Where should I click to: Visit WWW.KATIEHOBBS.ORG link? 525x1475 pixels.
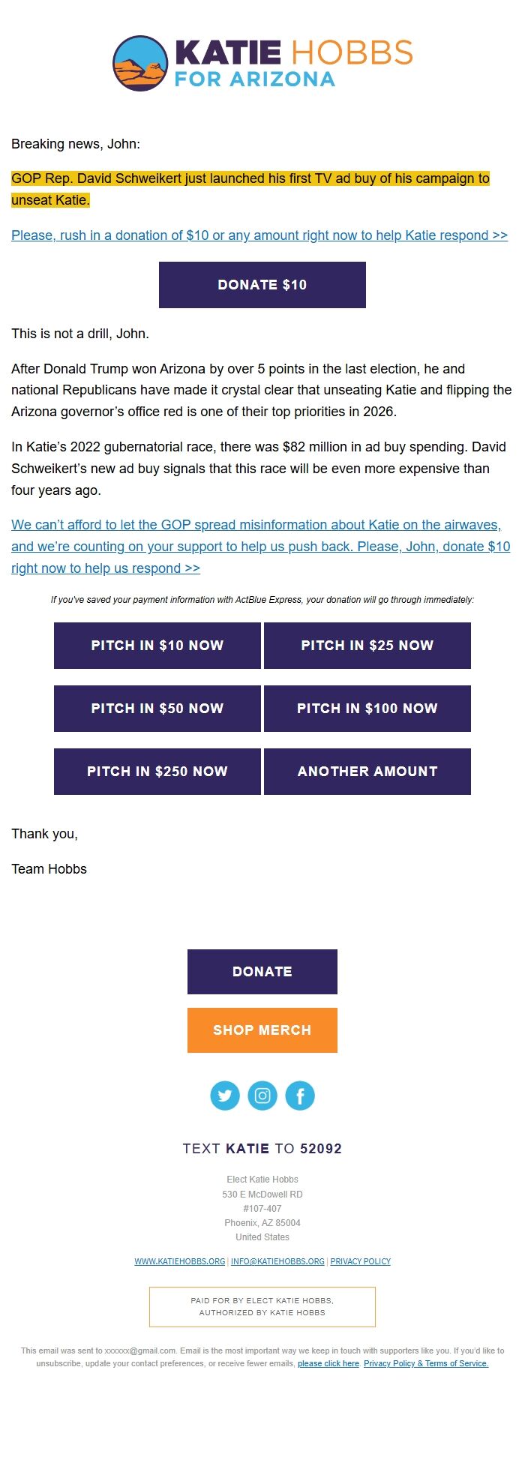pos(178,1261)
